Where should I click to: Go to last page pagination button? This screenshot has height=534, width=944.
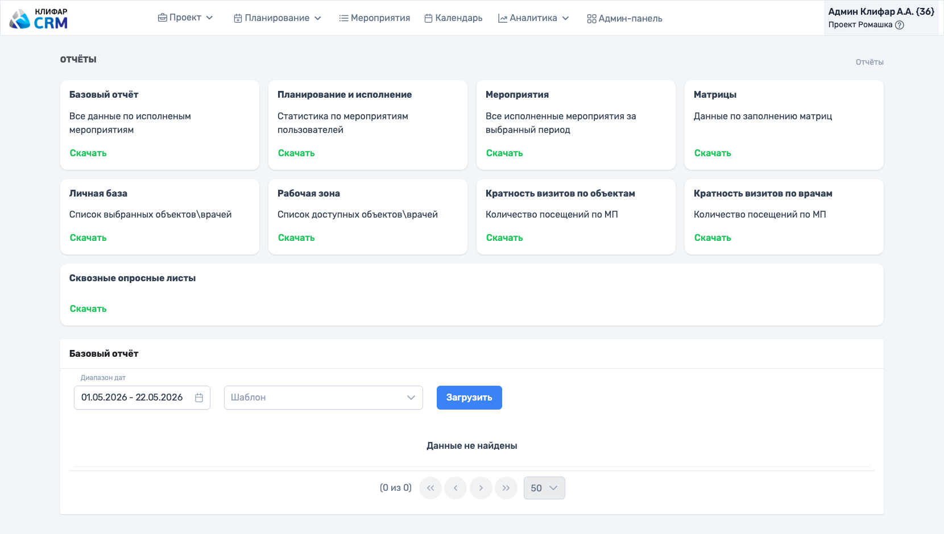pos(506,488)
